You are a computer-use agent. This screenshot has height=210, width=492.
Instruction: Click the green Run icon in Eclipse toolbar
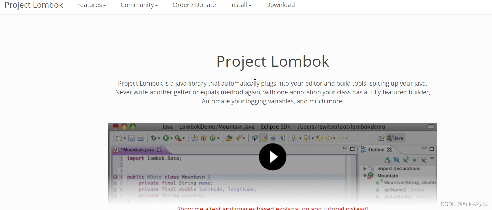click(x=166, y=138)
